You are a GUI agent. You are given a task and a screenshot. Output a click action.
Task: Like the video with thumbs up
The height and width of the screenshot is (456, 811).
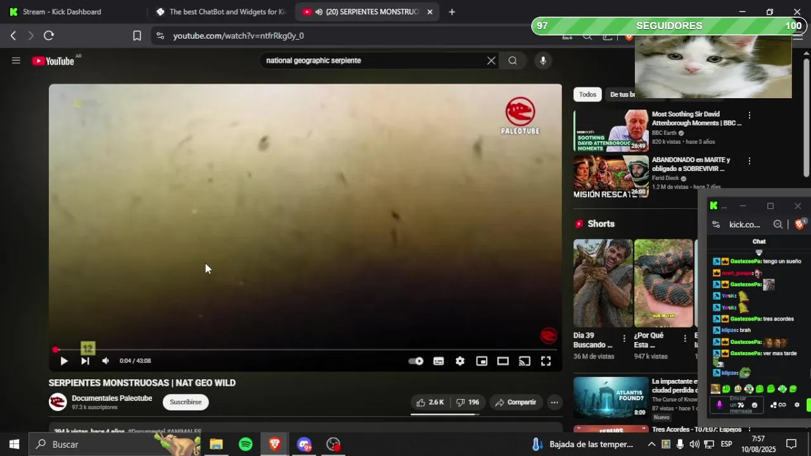coord(430,402)
